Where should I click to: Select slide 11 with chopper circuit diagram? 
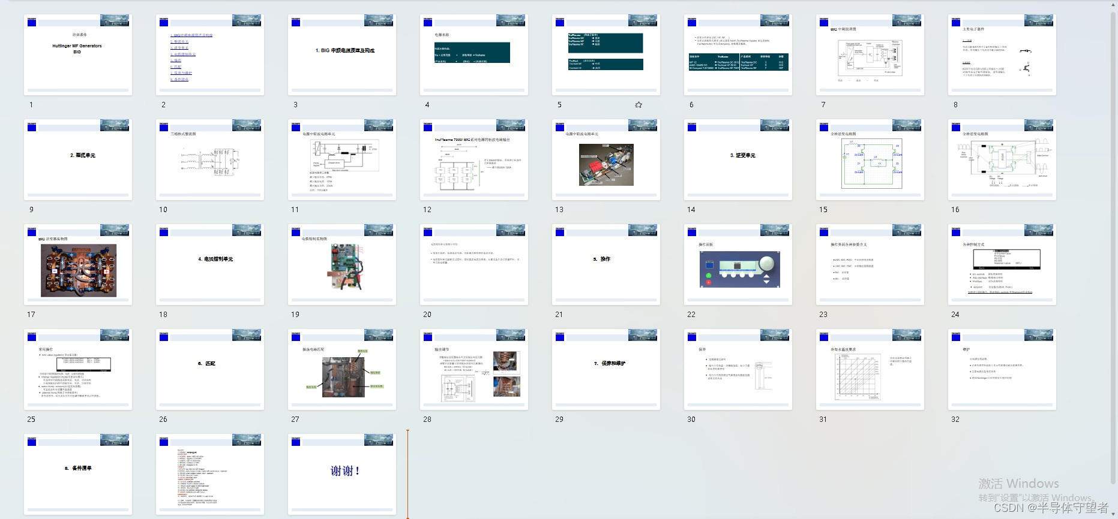(x=342, y=159)
